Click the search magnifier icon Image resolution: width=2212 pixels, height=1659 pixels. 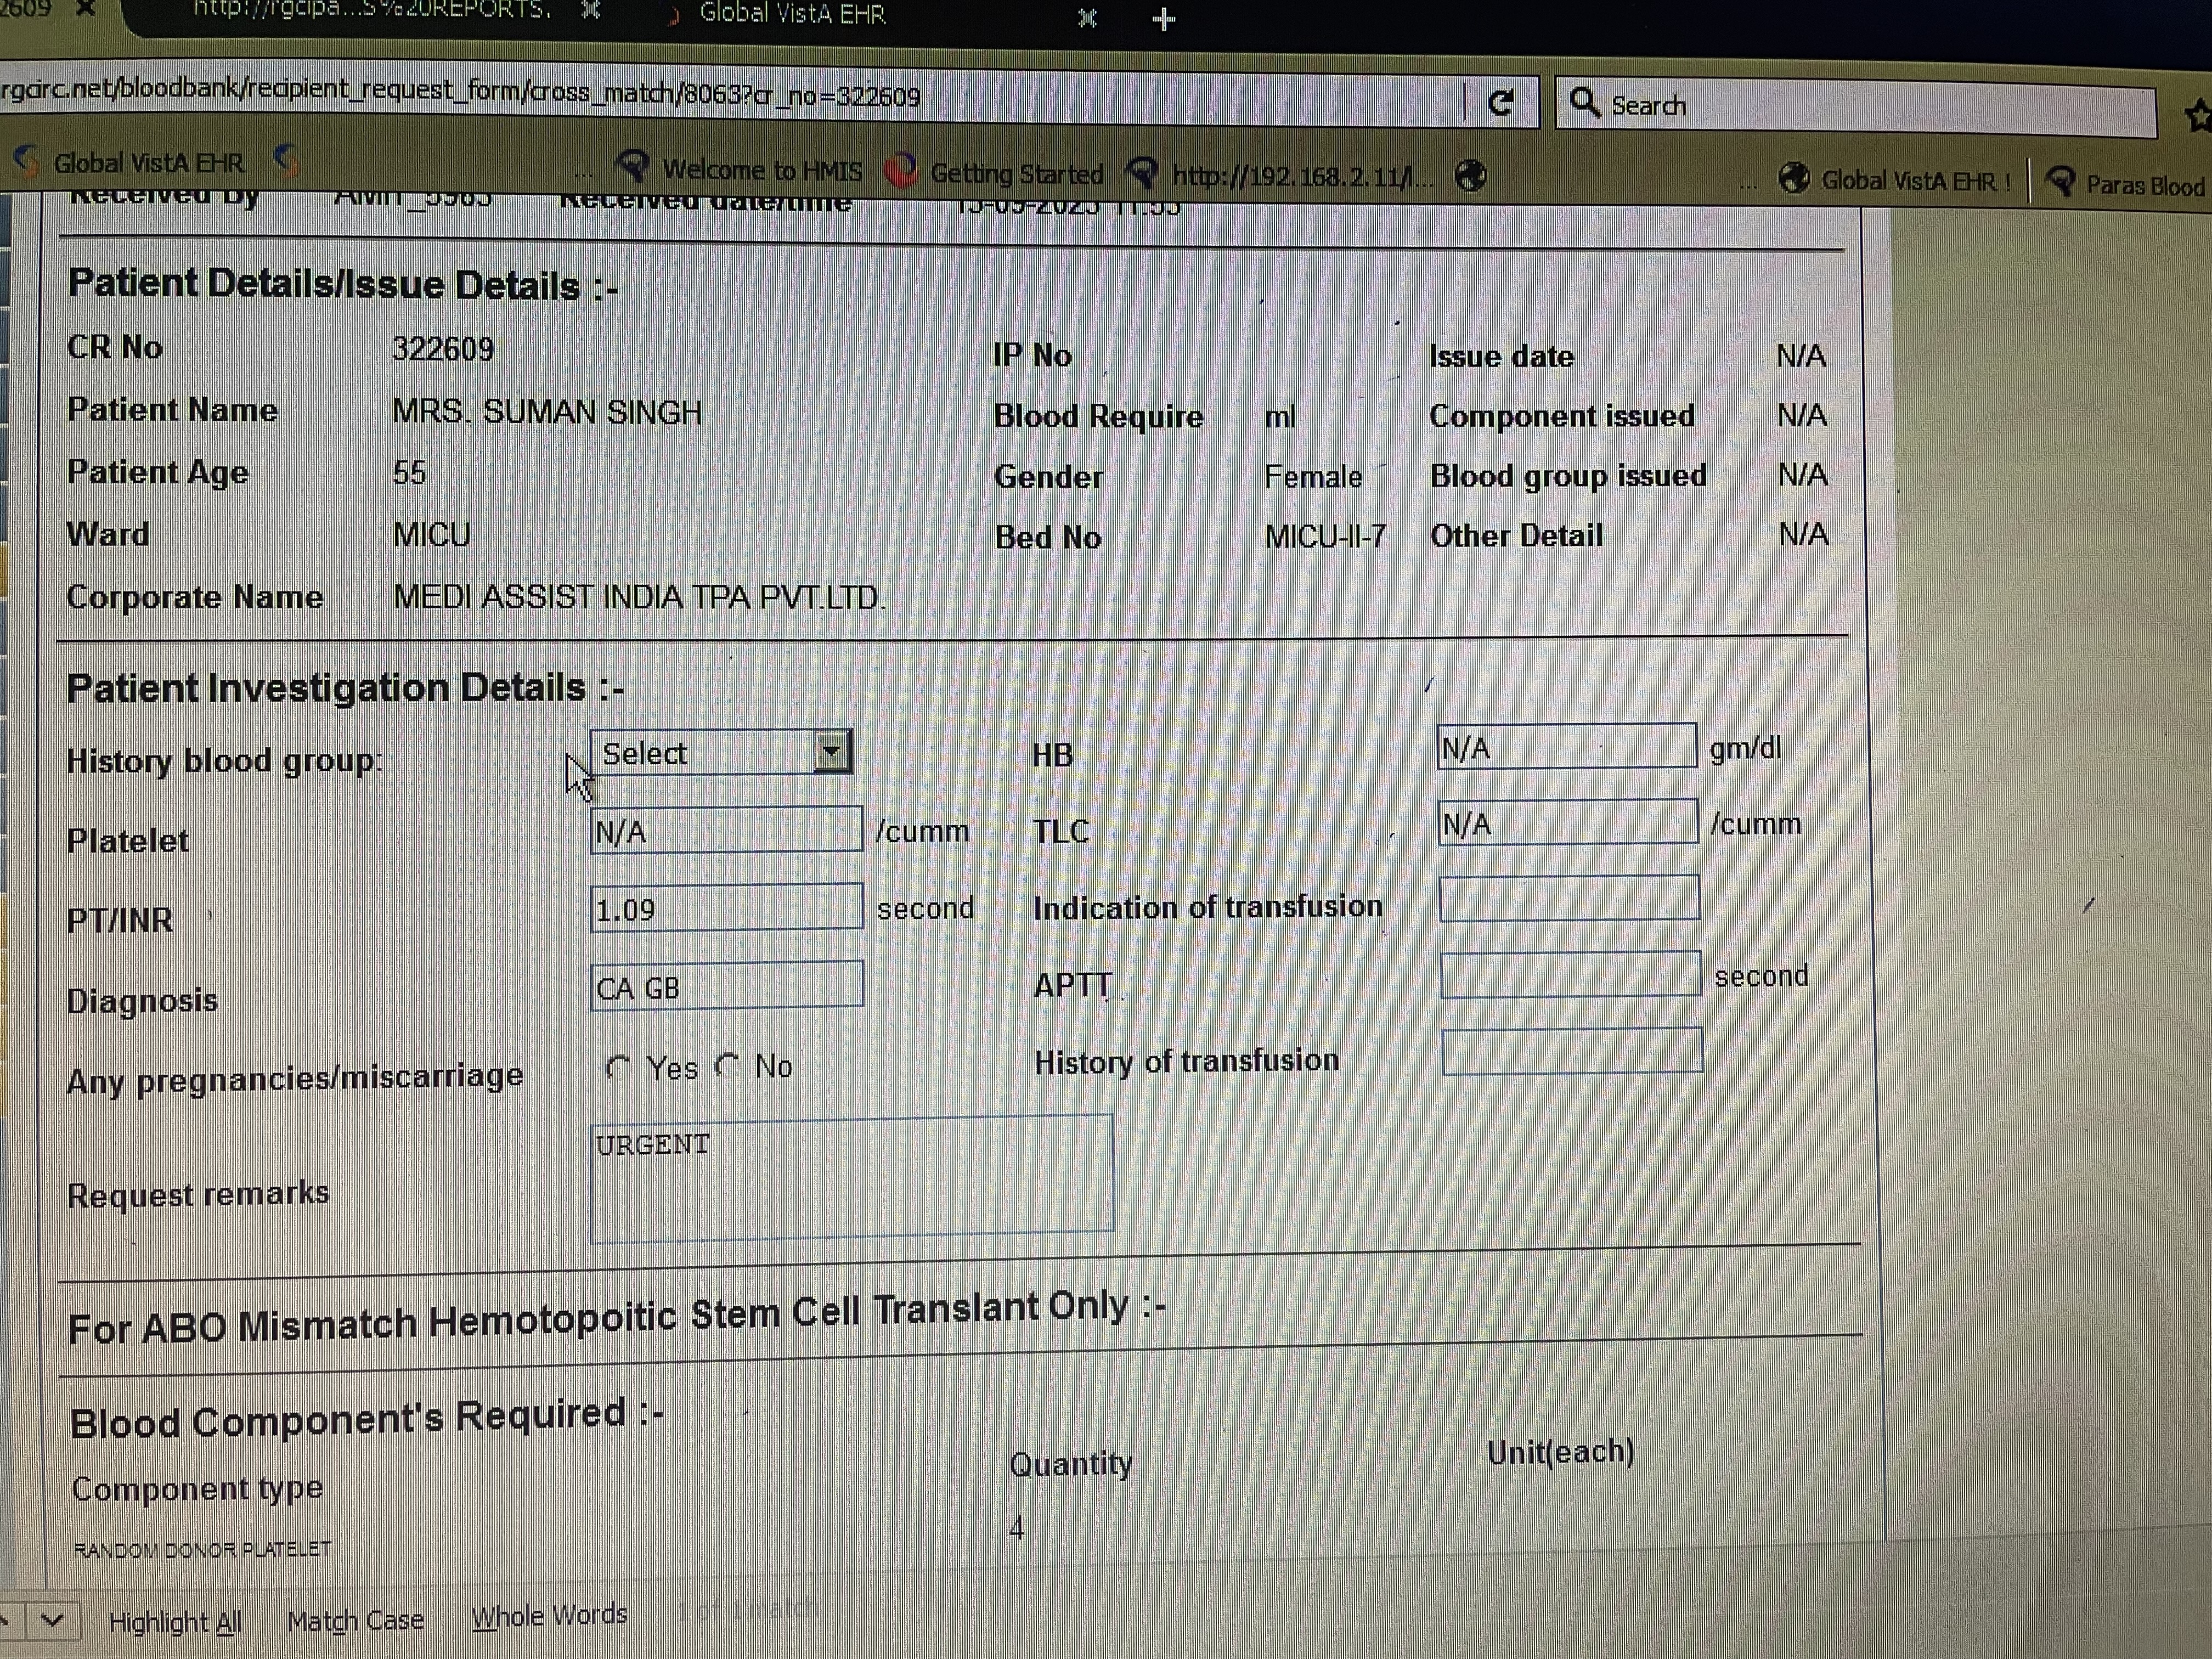tap(1583, 102)
